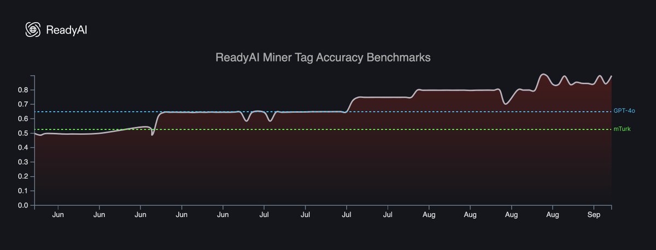
Task: Click the 0.3 y-axis tick label
Action: click(x=24, y=162)
